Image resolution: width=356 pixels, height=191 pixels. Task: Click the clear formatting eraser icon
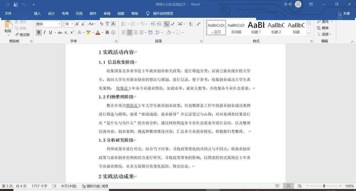102,24
